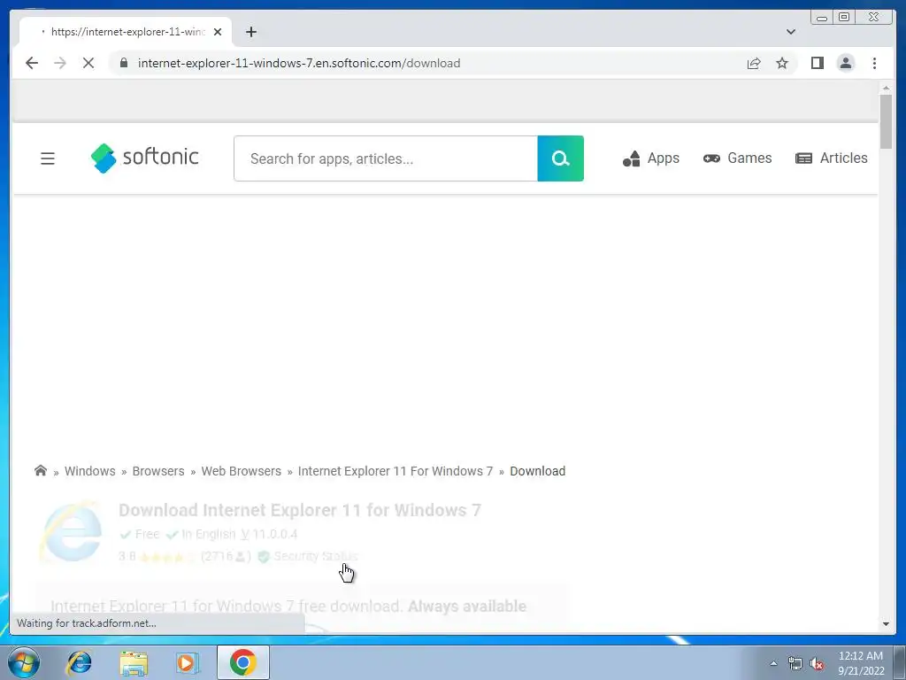906x680 pixels.
Task: Launch Internet Explorer from the taskbar
Action: [79, 662]
